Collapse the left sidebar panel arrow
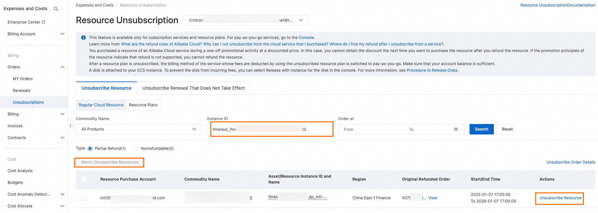The image size is (598, 213). pyautogui.click(x=70, y=126)
